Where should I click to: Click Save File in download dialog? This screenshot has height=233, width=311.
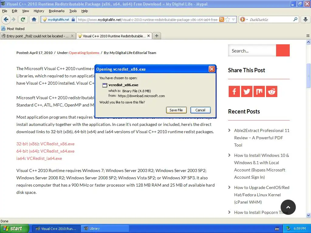(x=176, y=110)
